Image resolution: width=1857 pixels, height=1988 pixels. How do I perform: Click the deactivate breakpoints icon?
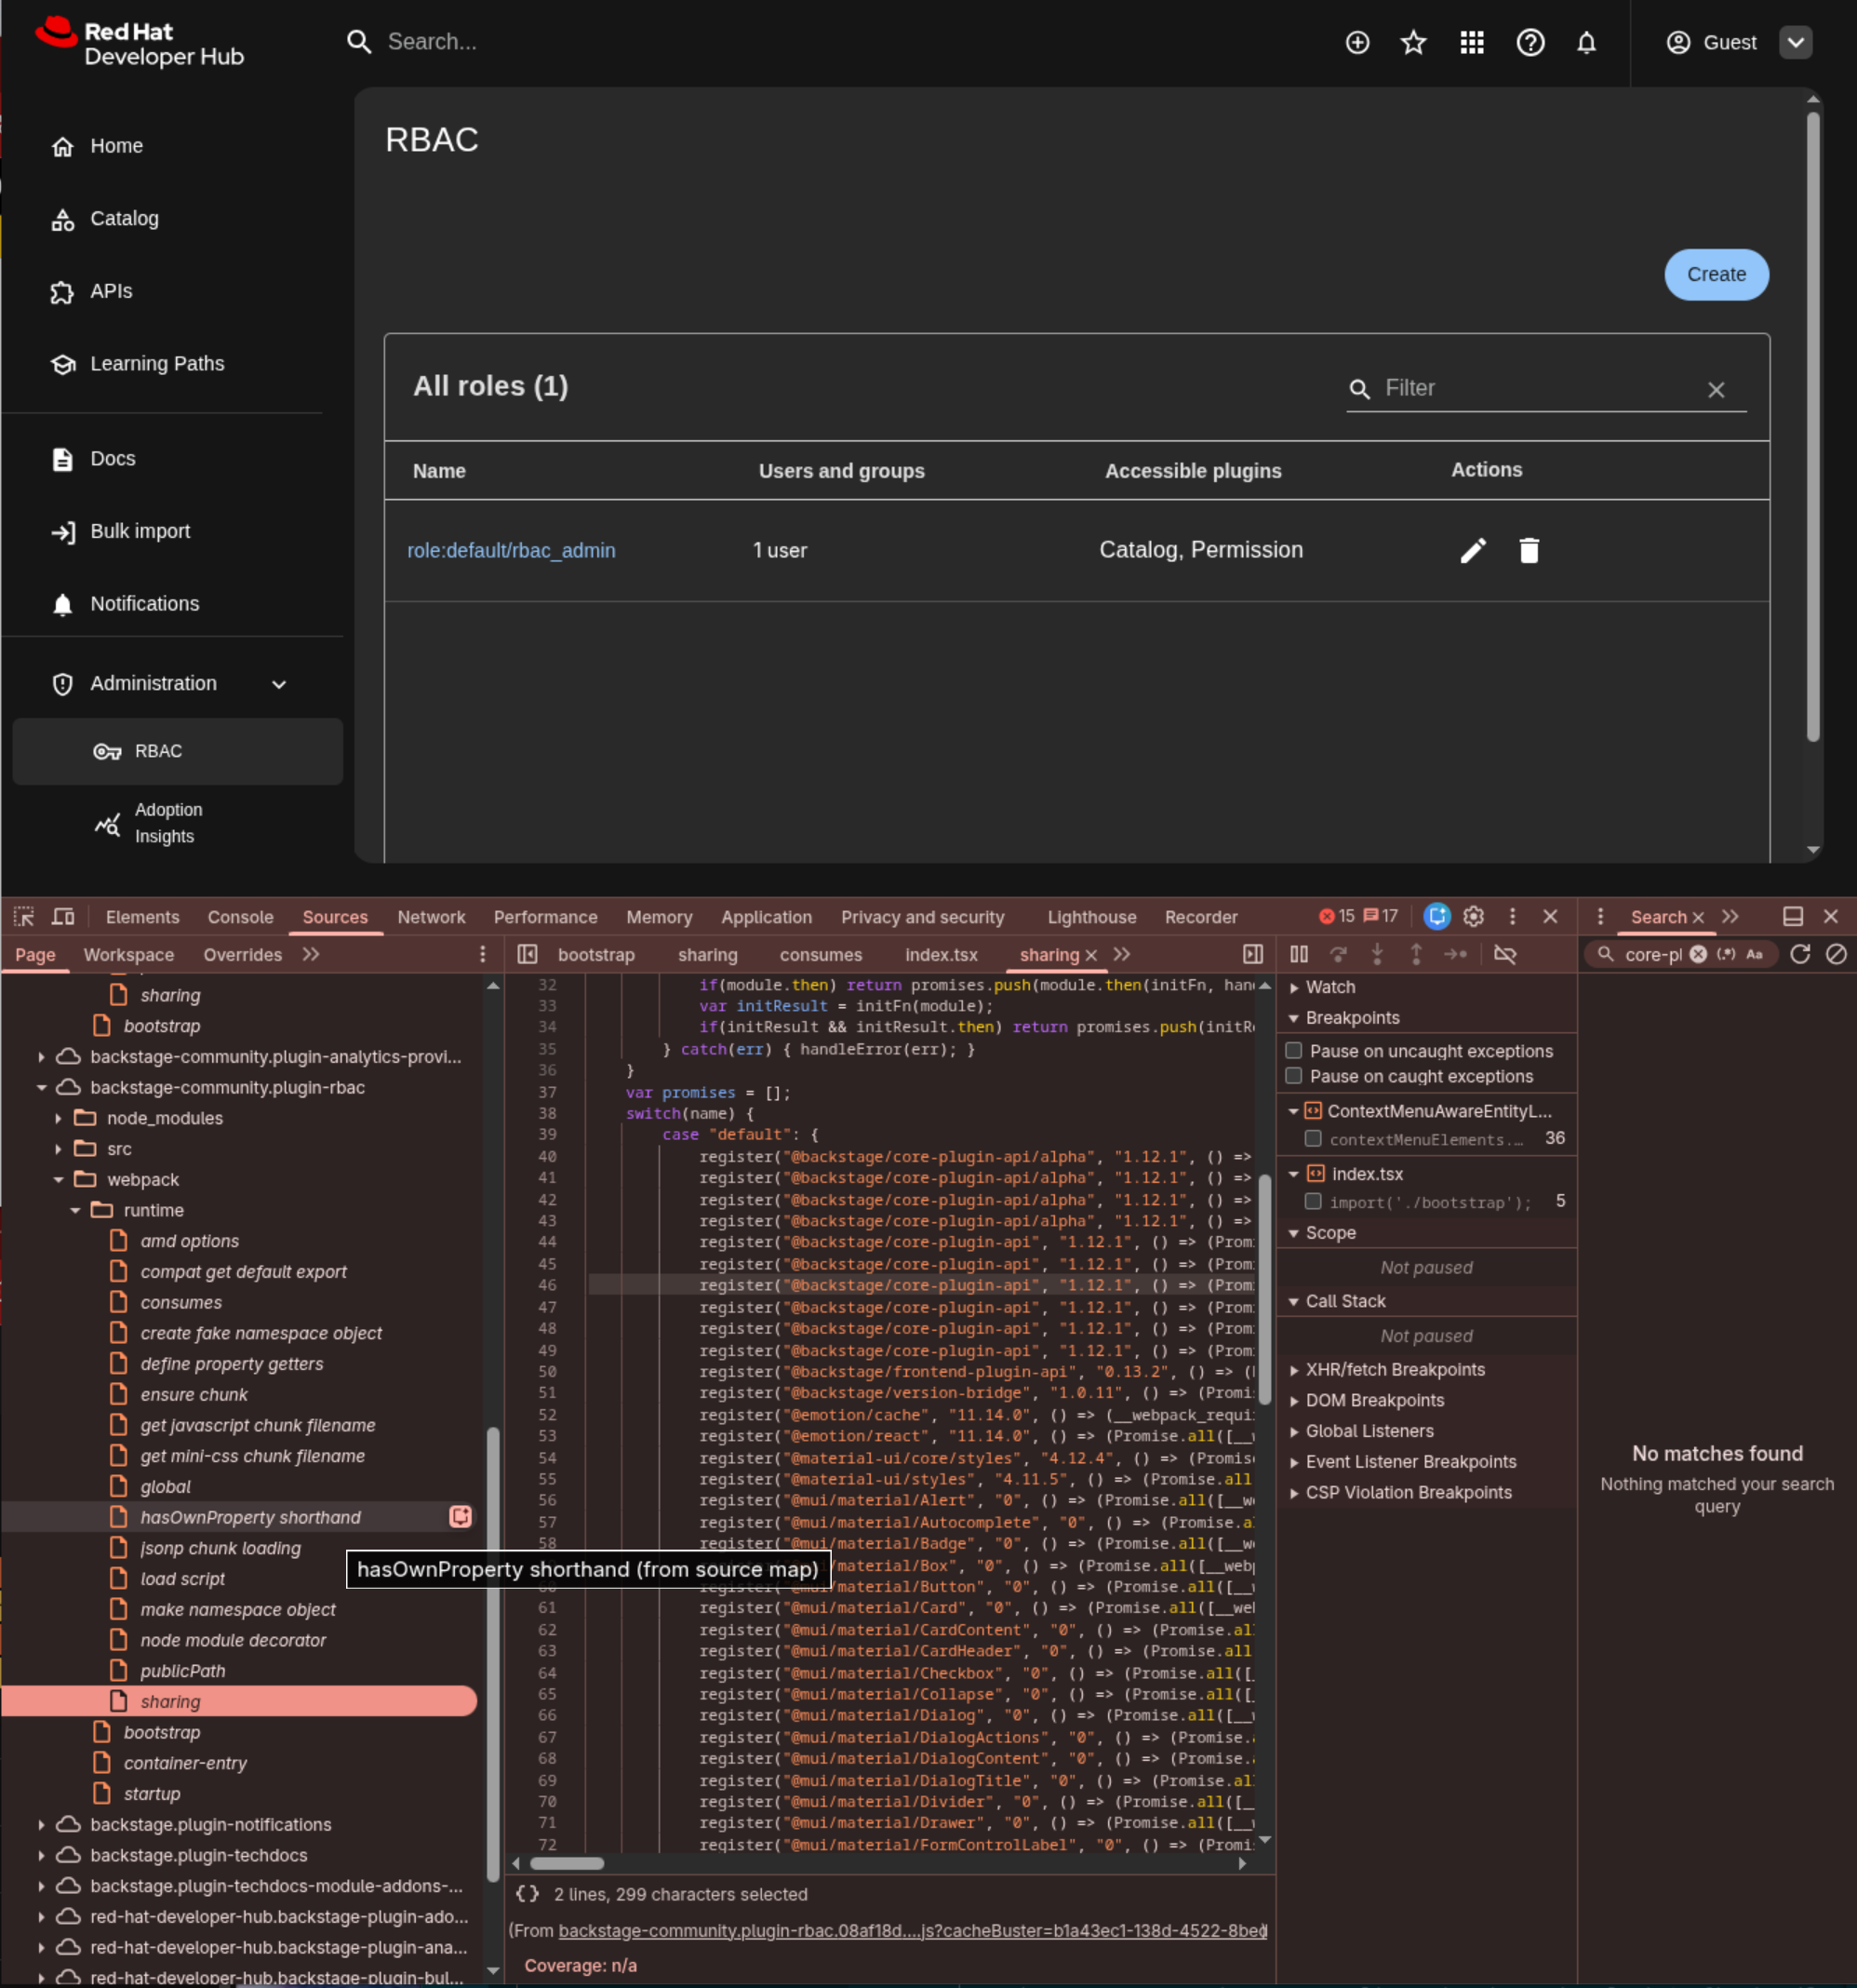pos(1504,954)
